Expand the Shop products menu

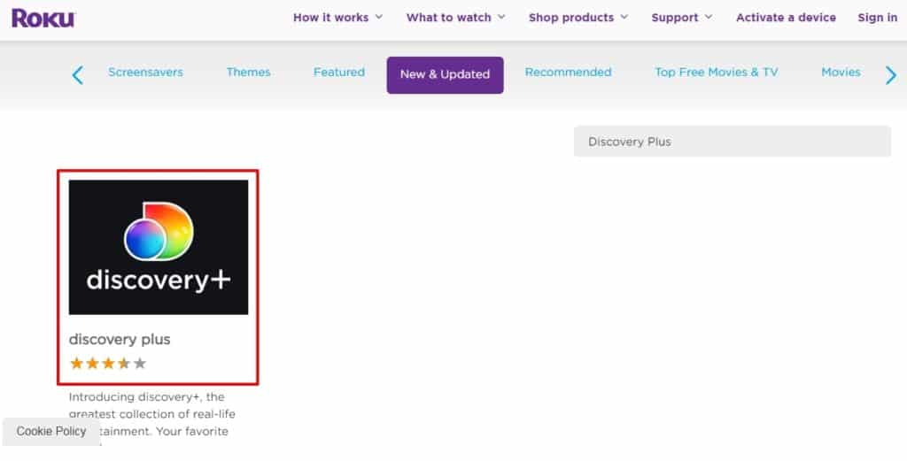pyautogui.click(x=578, y=18)
